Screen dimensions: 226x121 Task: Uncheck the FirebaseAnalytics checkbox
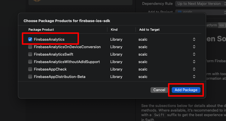click(30, 39)
